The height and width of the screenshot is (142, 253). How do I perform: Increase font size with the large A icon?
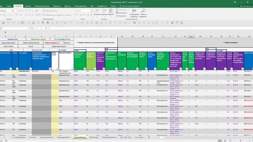[19, 11]
